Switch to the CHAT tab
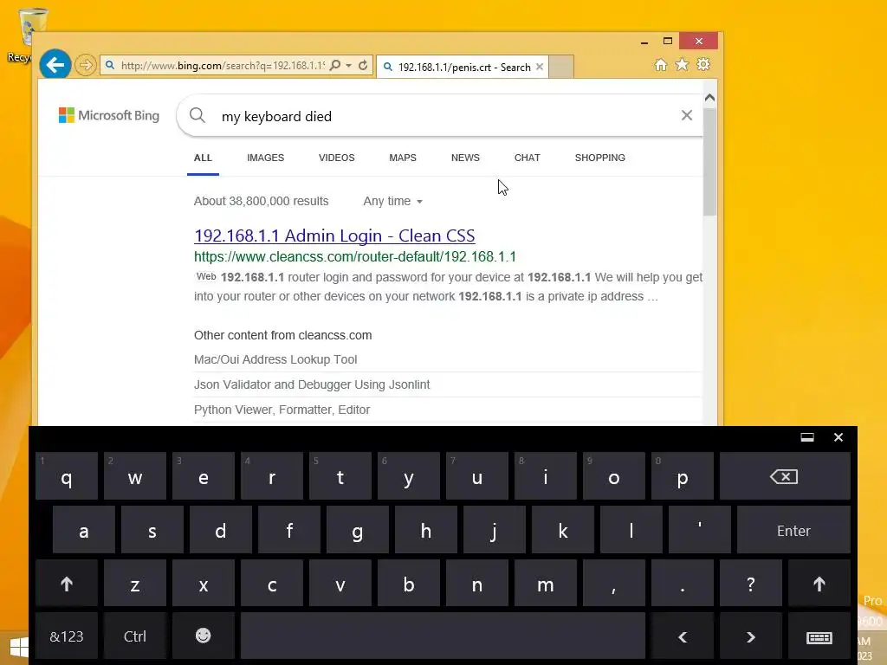 pyautogui.click(x=528, y=158)
